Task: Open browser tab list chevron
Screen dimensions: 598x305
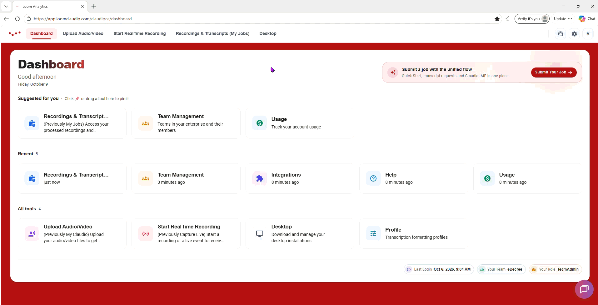Action: point(6,6)
